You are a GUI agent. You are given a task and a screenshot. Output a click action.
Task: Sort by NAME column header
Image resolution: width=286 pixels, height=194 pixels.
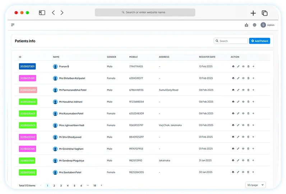(56, 57)
